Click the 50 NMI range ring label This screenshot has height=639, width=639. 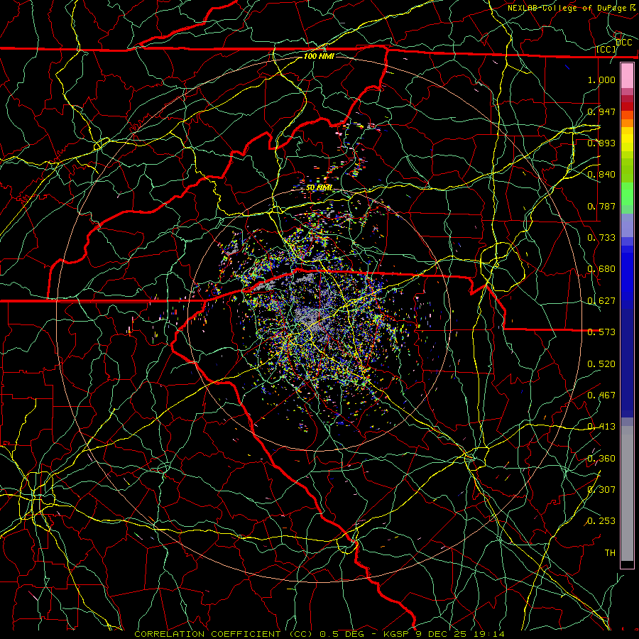pyautogui.click(x=319, y=187)
